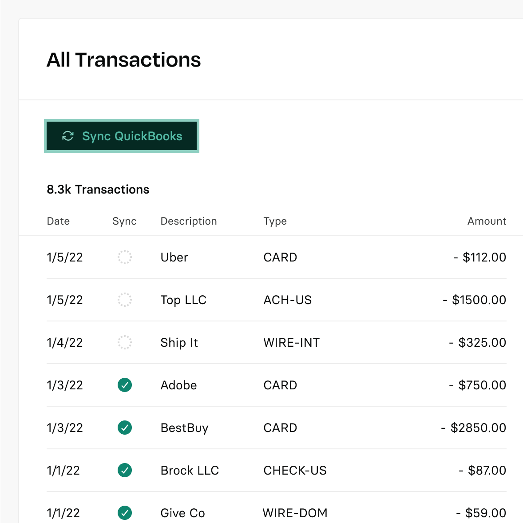Click the Brock LLC description
Image resolution: width=523 pixels, height=523 pixels.
click(190, 471)
